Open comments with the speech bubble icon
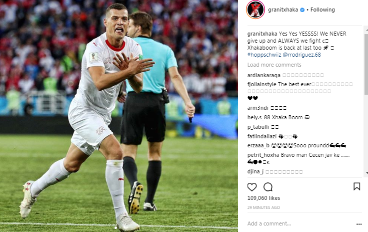This screenshot has width=368, height=232. 268,187
